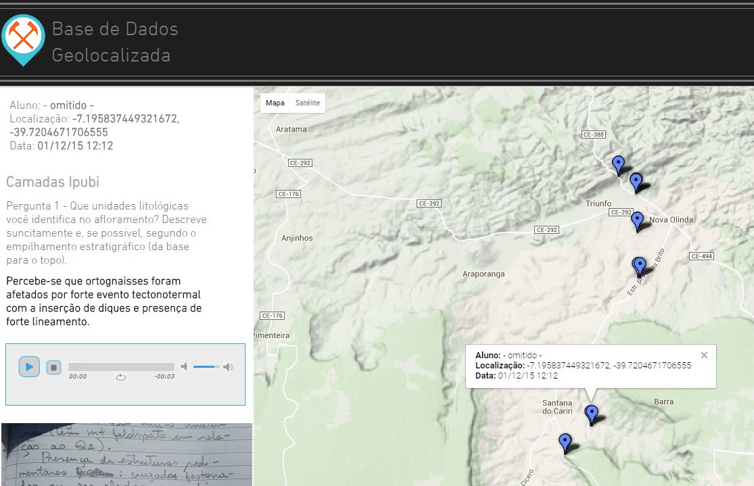
Task: Click the northernmost marker near route CE-388
Action: [618, 162]
